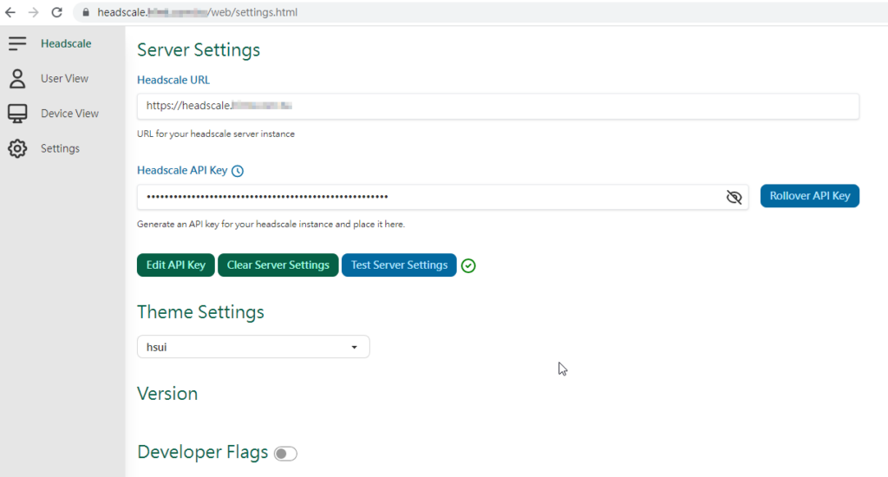Click Clear Server Settings button
Viewport: 888px width, 477px height.
click(x=278, y=265)
